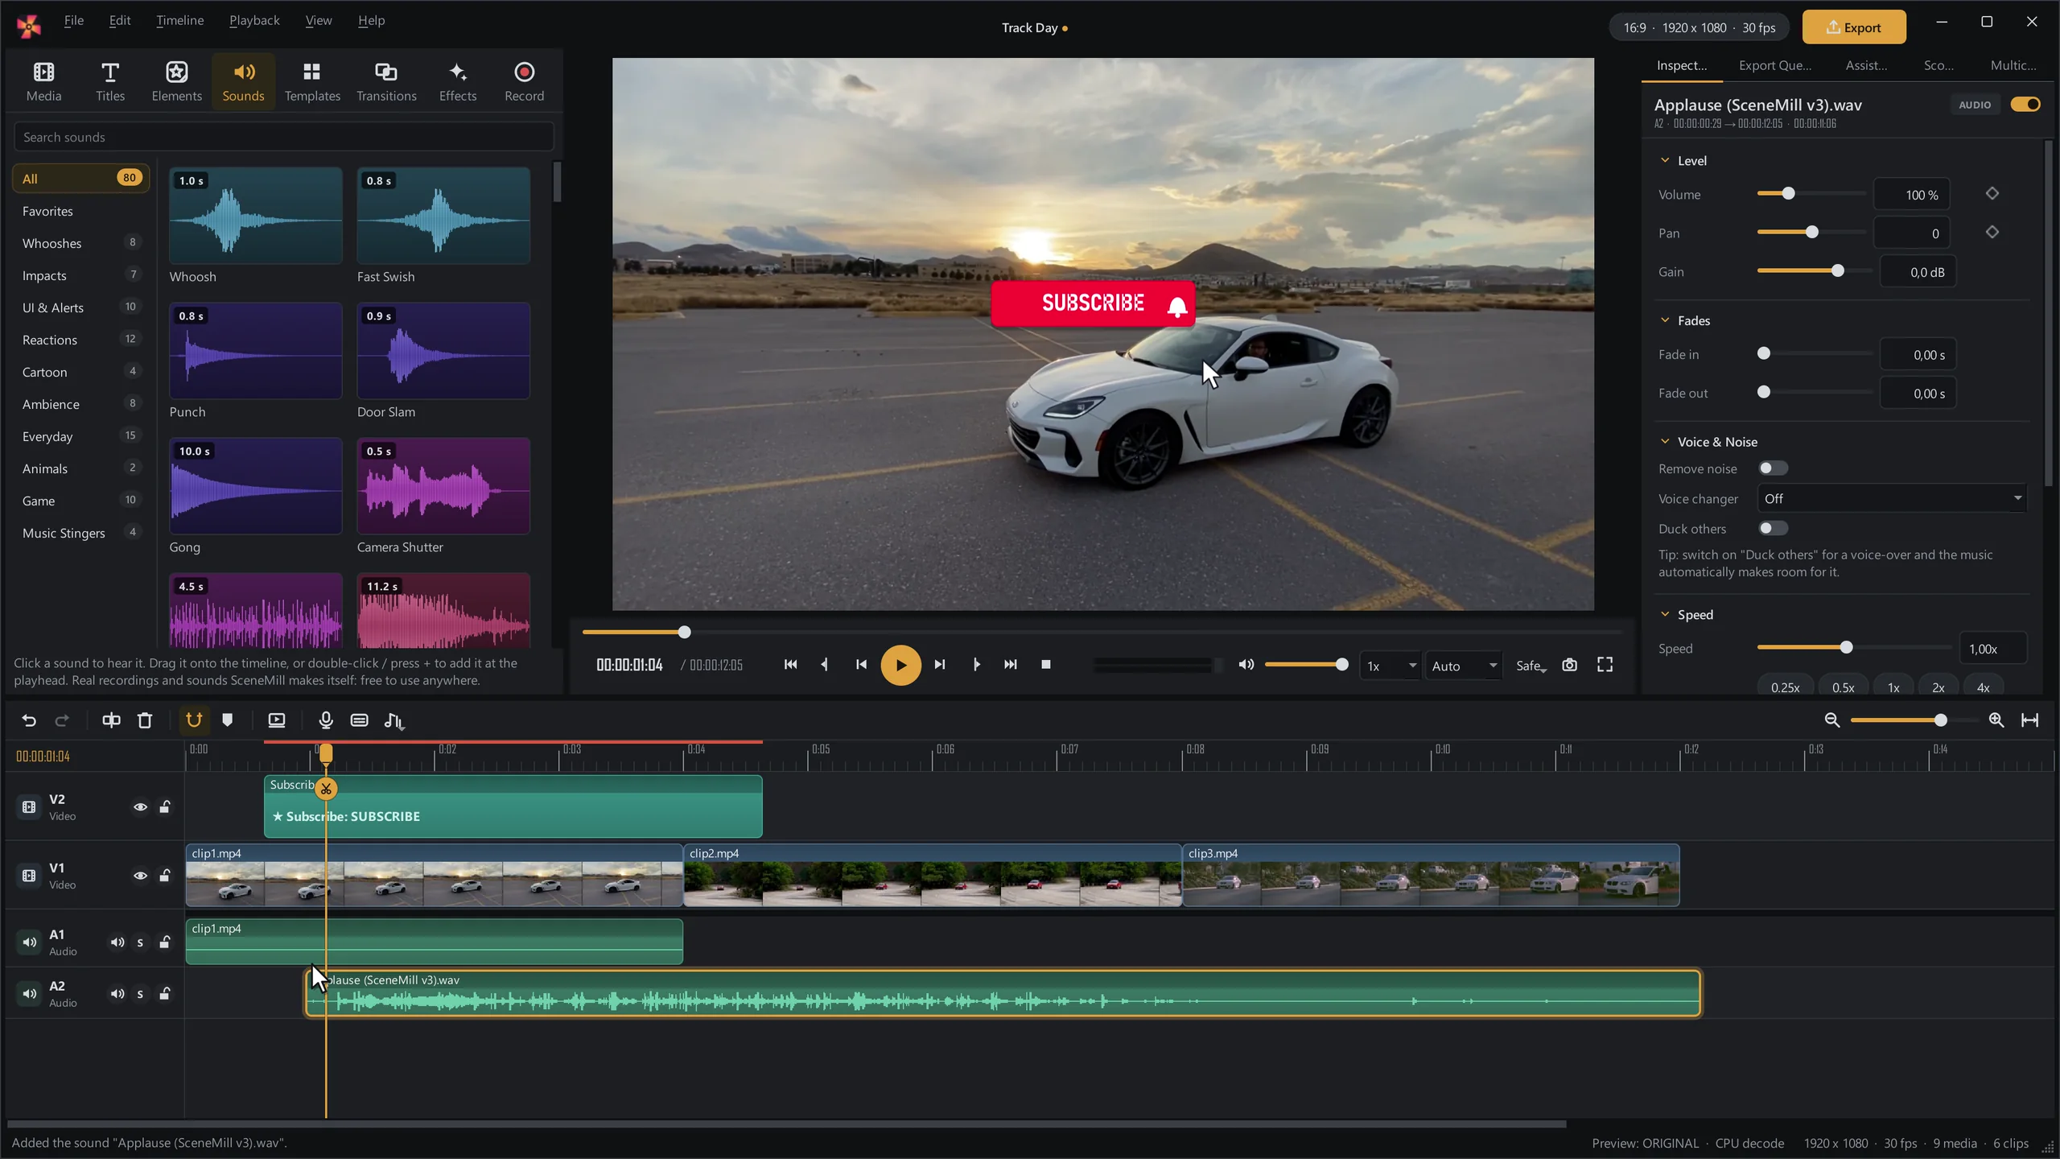Image resolution: width=2060 pixels, height=1159 pixels.
Task: Hide the V1 video track
Action: [x=140, y=876]
